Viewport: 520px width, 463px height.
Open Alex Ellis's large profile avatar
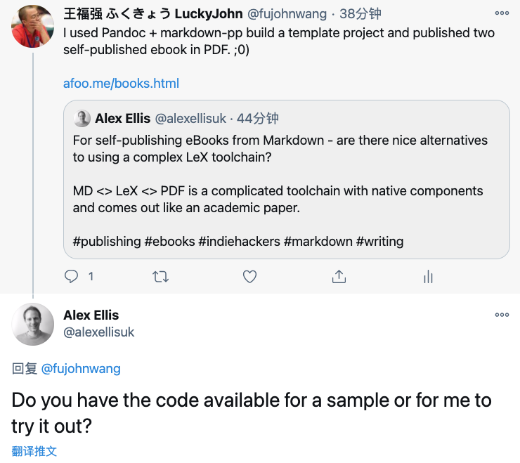pos(32,324)
